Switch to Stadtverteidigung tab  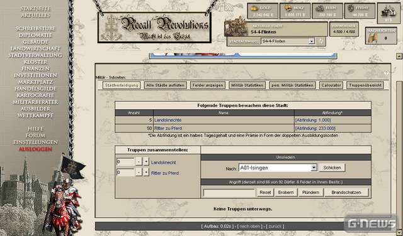tap(122, 85)
